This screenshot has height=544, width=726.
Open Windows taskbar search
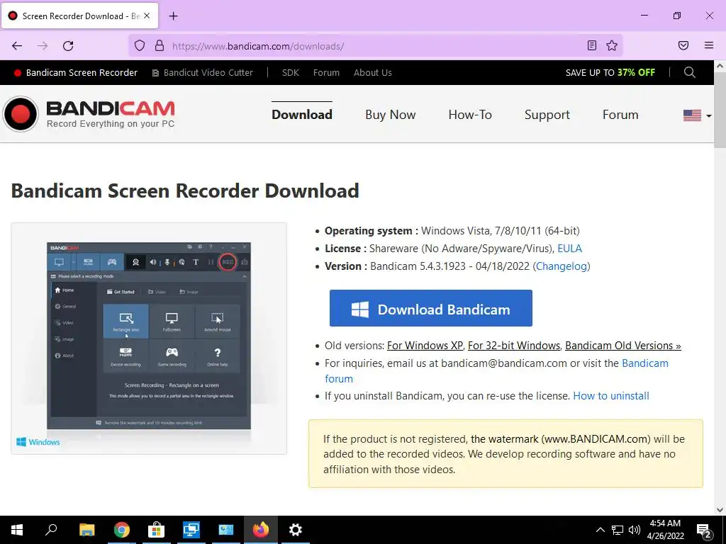pyautogui.click(x=51, y=530)
